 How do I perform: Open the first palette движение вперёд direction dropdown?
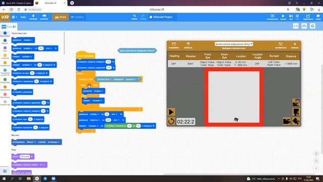pyautogui.click(x=28, y=40)
